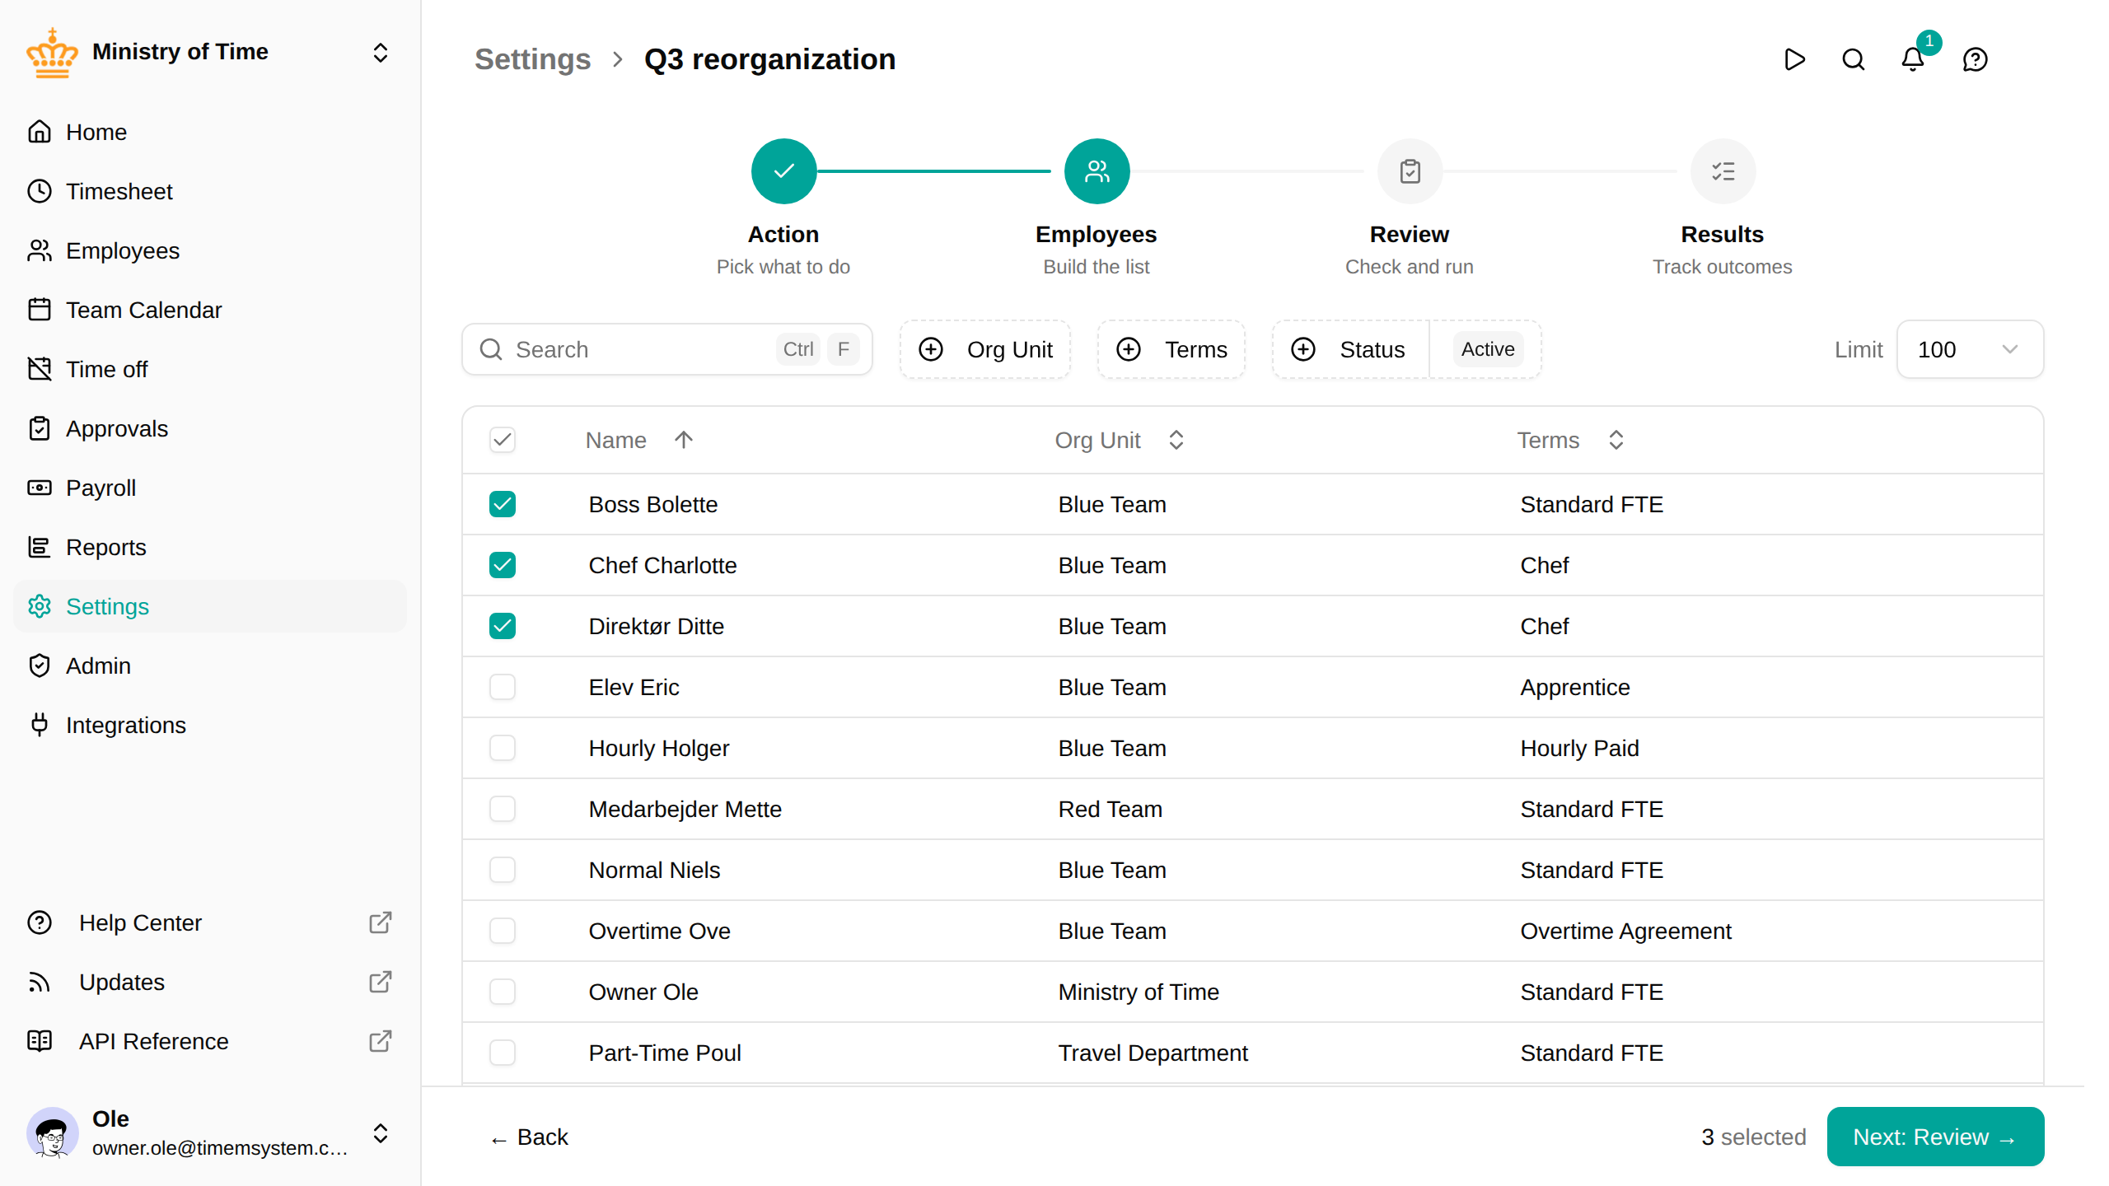Click the Results step checklist icon
Viewport: 2109px width, 1186px height.
tap(1723, 171)
